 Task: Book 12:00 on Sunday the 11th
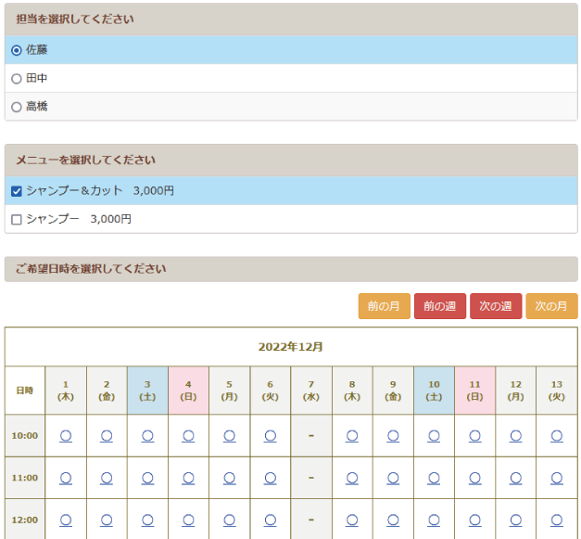click(x=474, y=520)
